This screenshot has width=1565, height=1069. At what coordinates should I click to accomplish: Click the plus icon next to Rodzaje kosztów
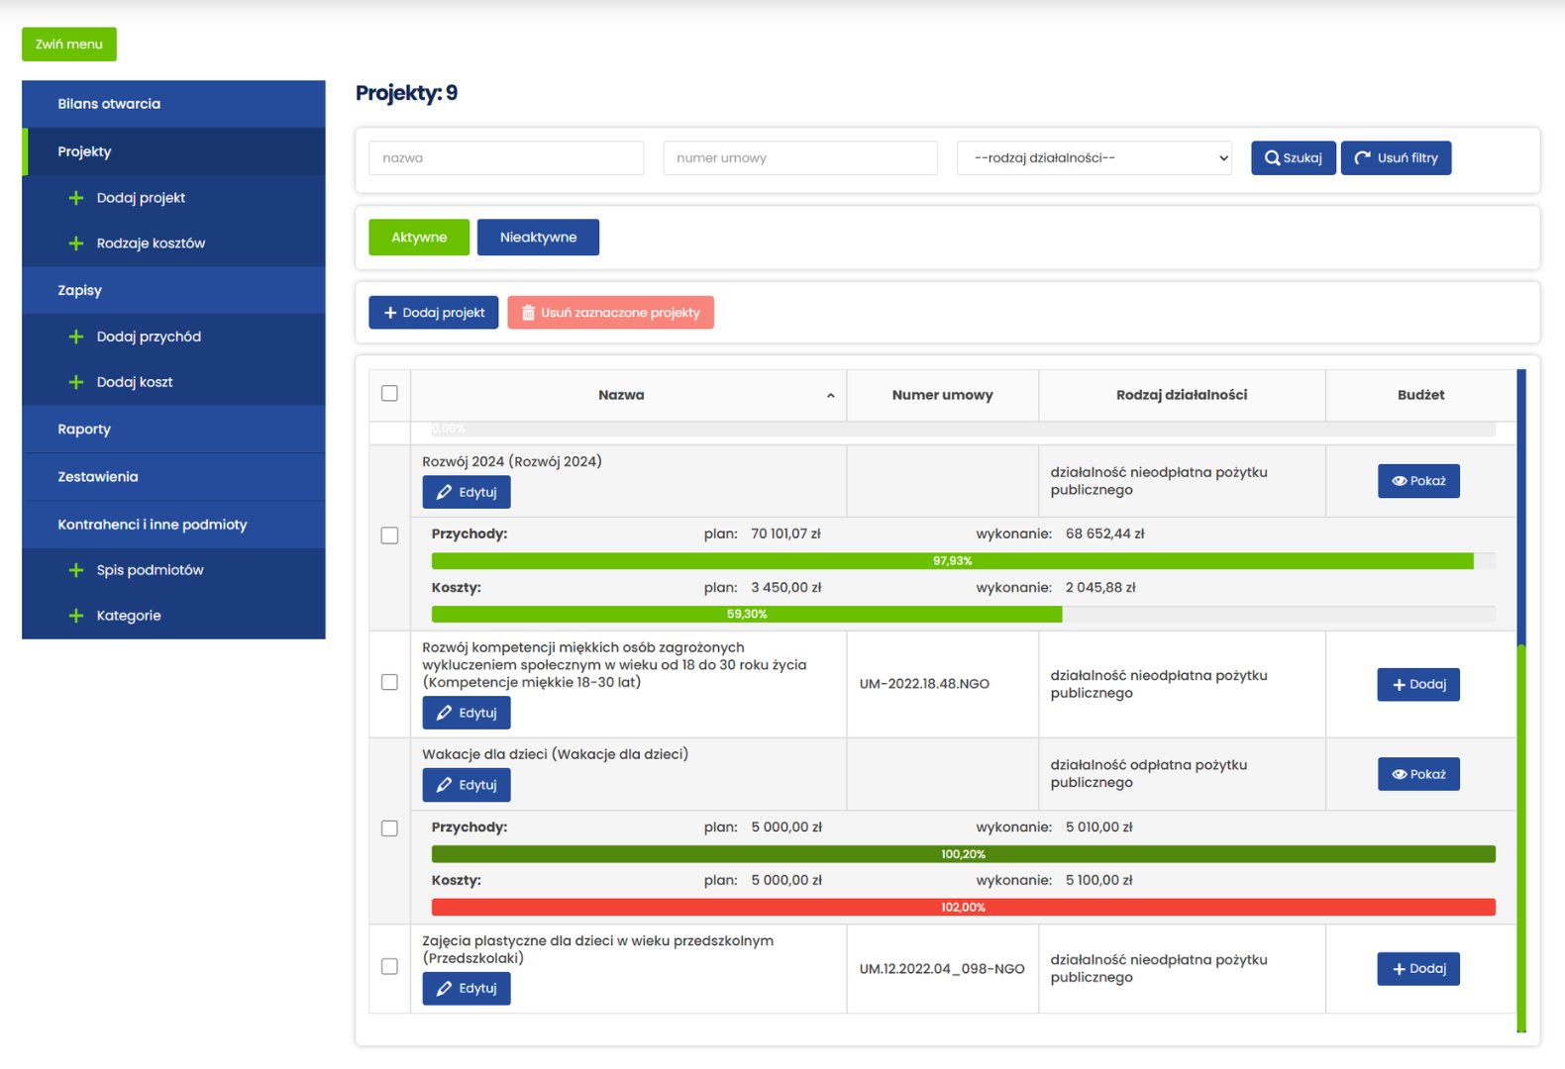click(x=76, y=243)
